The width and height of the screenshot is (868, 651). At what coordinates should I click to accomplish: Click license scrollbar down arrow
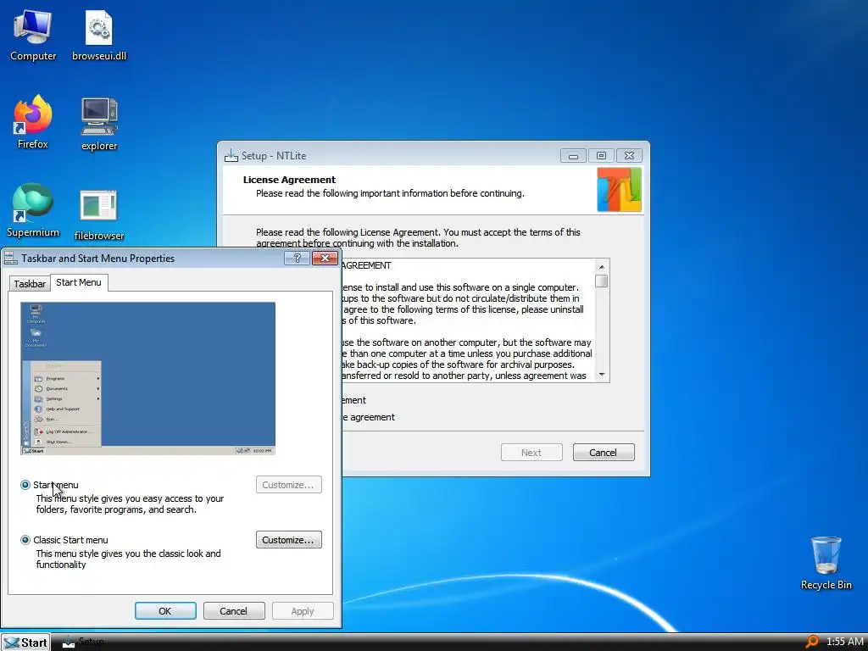(x=602, y=375)
